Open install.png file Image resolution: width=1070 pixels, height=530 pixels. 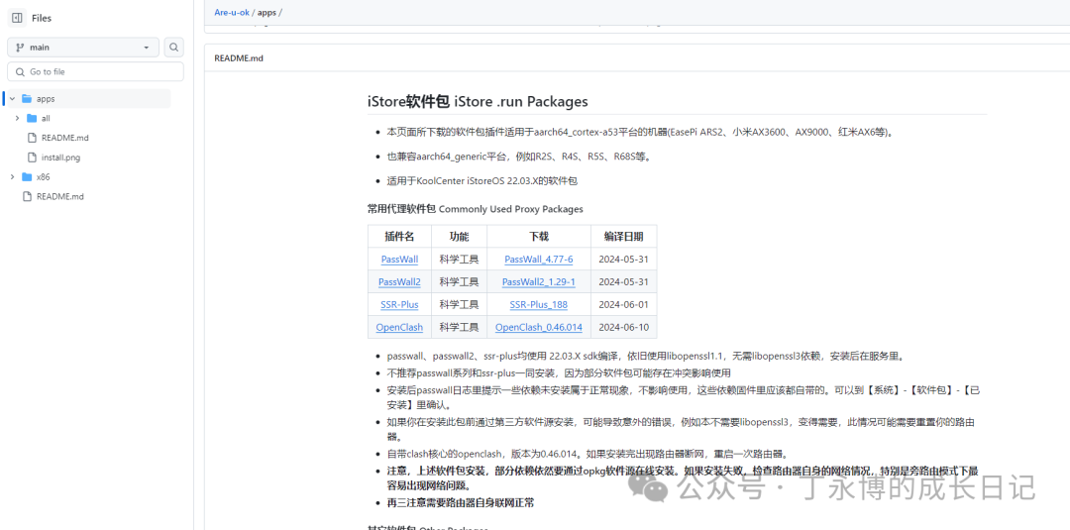tap(60, 157)
